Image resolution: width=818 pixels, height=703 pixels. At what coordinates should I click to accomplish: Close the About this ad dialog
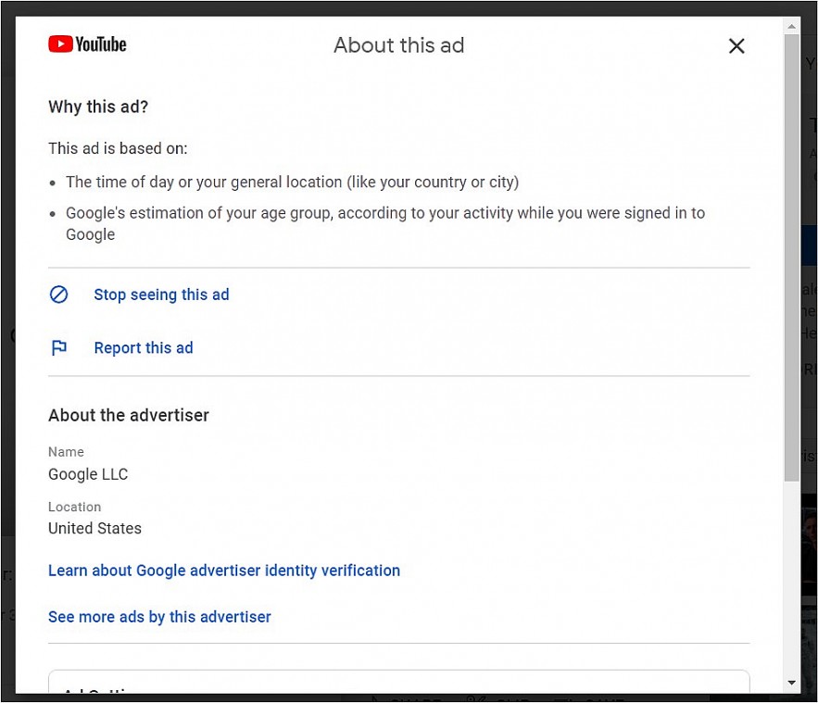[x=736, y=46]
